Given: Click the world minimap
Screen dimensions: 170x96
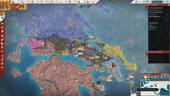Looking at the screenshot, I should (x=155, y=88).
